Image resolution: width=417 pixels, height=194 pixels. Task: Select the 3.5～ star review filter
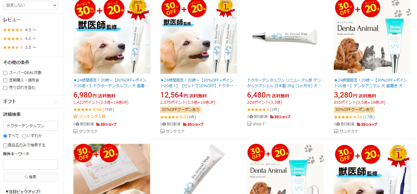point(19,47)
